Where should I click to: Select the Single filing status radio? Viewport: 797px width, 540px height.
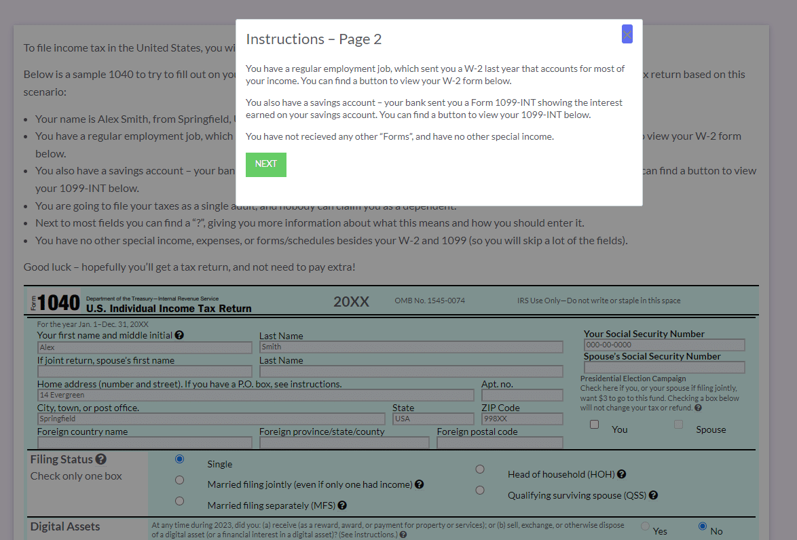tap(179, 459)
